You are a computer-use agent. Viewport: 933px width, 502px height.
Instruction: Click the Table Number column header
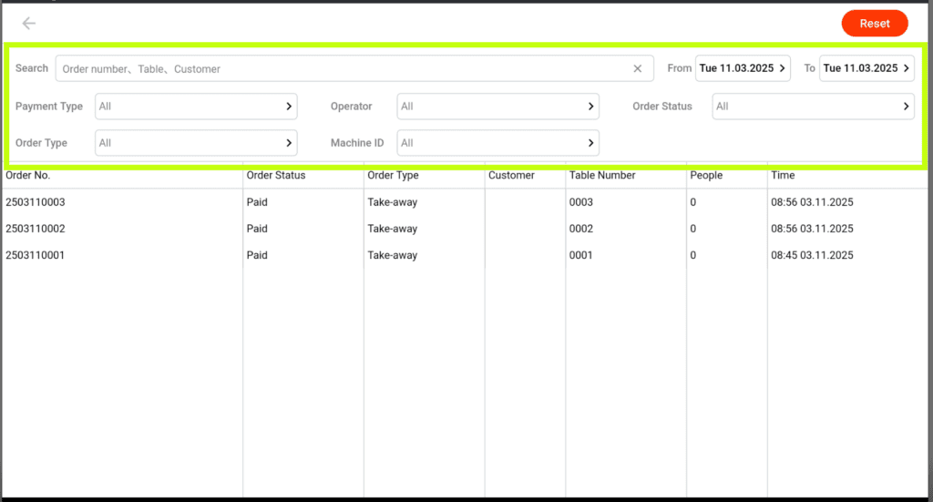click(x=602, y=175)
